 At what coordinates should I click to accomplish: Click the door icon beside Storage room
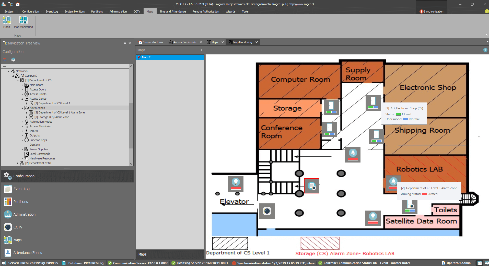[331, 107]
